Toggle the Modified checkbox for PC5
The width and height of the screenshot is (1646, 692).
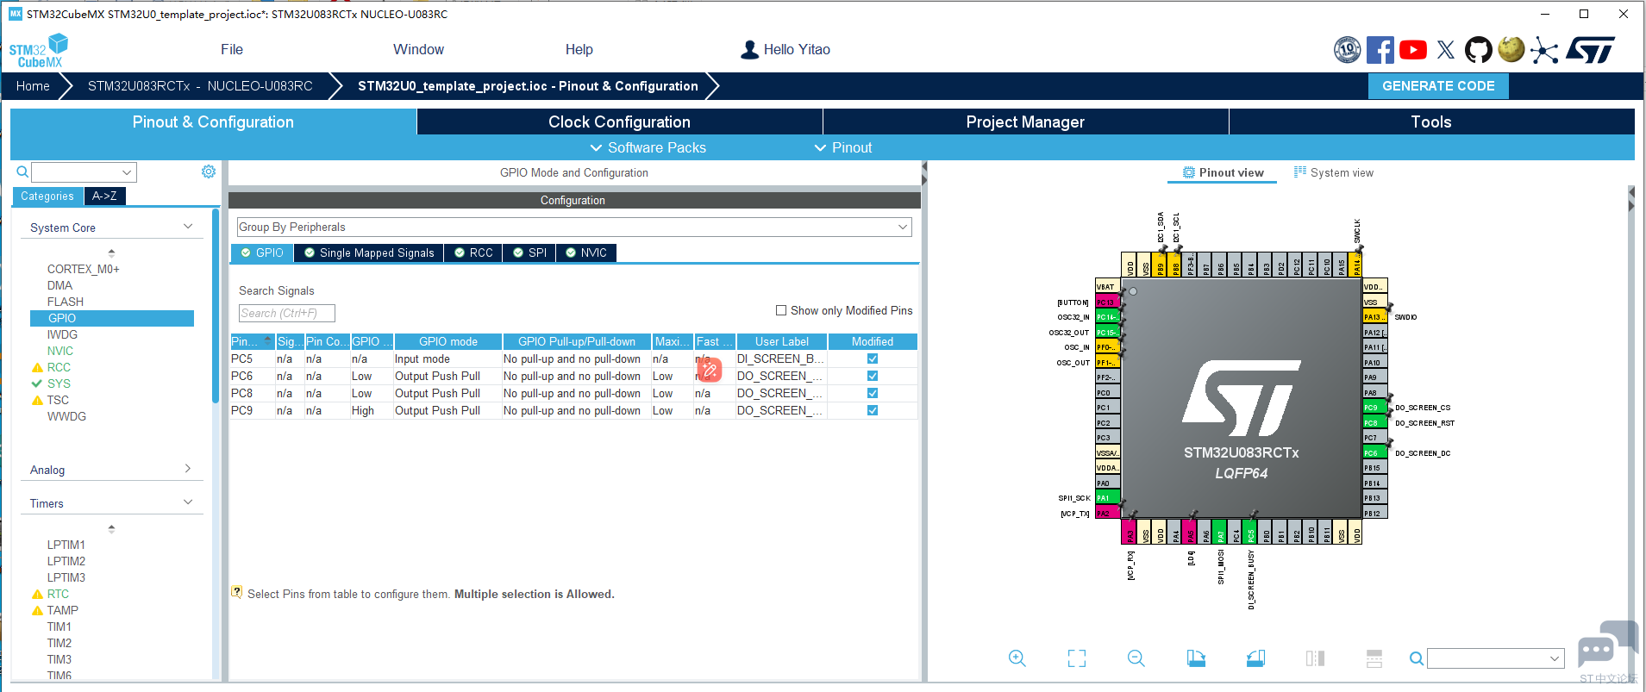click(873, 358)
